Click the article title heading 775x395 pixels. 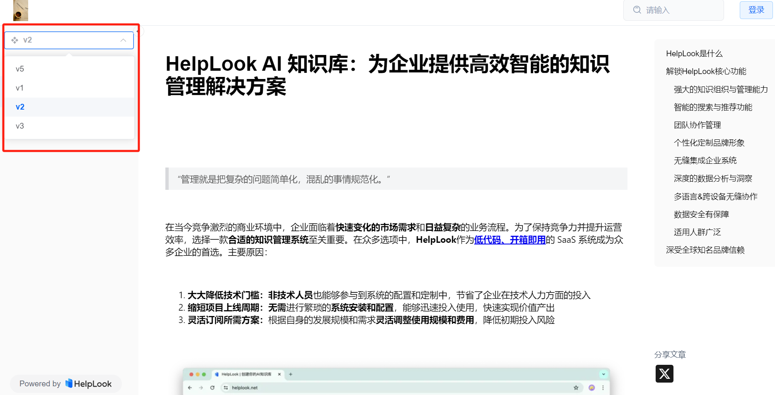click(x=387, y=75)
